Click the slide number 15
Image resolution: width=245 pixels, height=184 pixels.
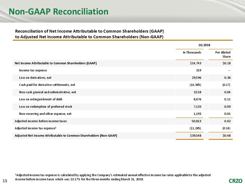(x=5, y=181)
